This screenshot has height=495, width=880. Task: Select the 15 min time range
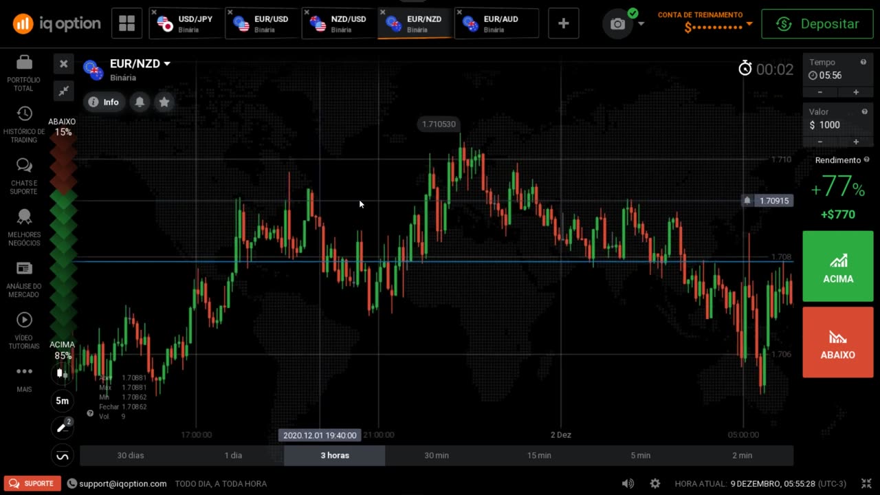click(x=539, y=455)
